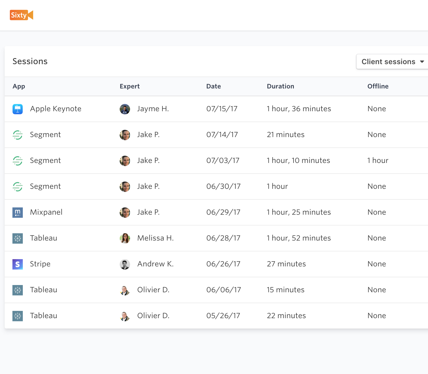The width and height of the screenshot is (428, 374).
Task: Click the date 06/26/17
Action: pyautogui.click(x=223, y=264)
